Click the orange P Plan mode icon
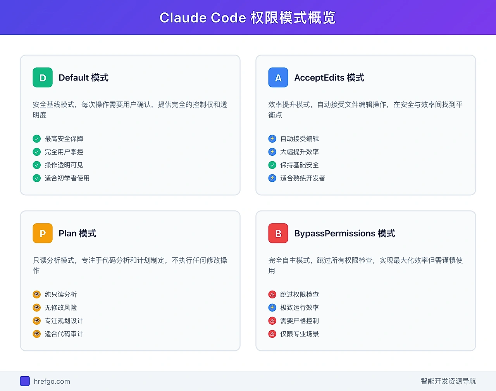The width and height of the screenshot is (496, 391). pos(43,233)
